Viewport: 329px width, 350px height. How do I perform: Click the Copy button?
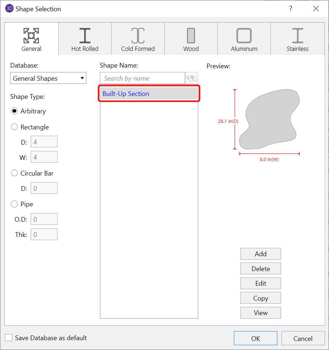(x=260, y=298)
